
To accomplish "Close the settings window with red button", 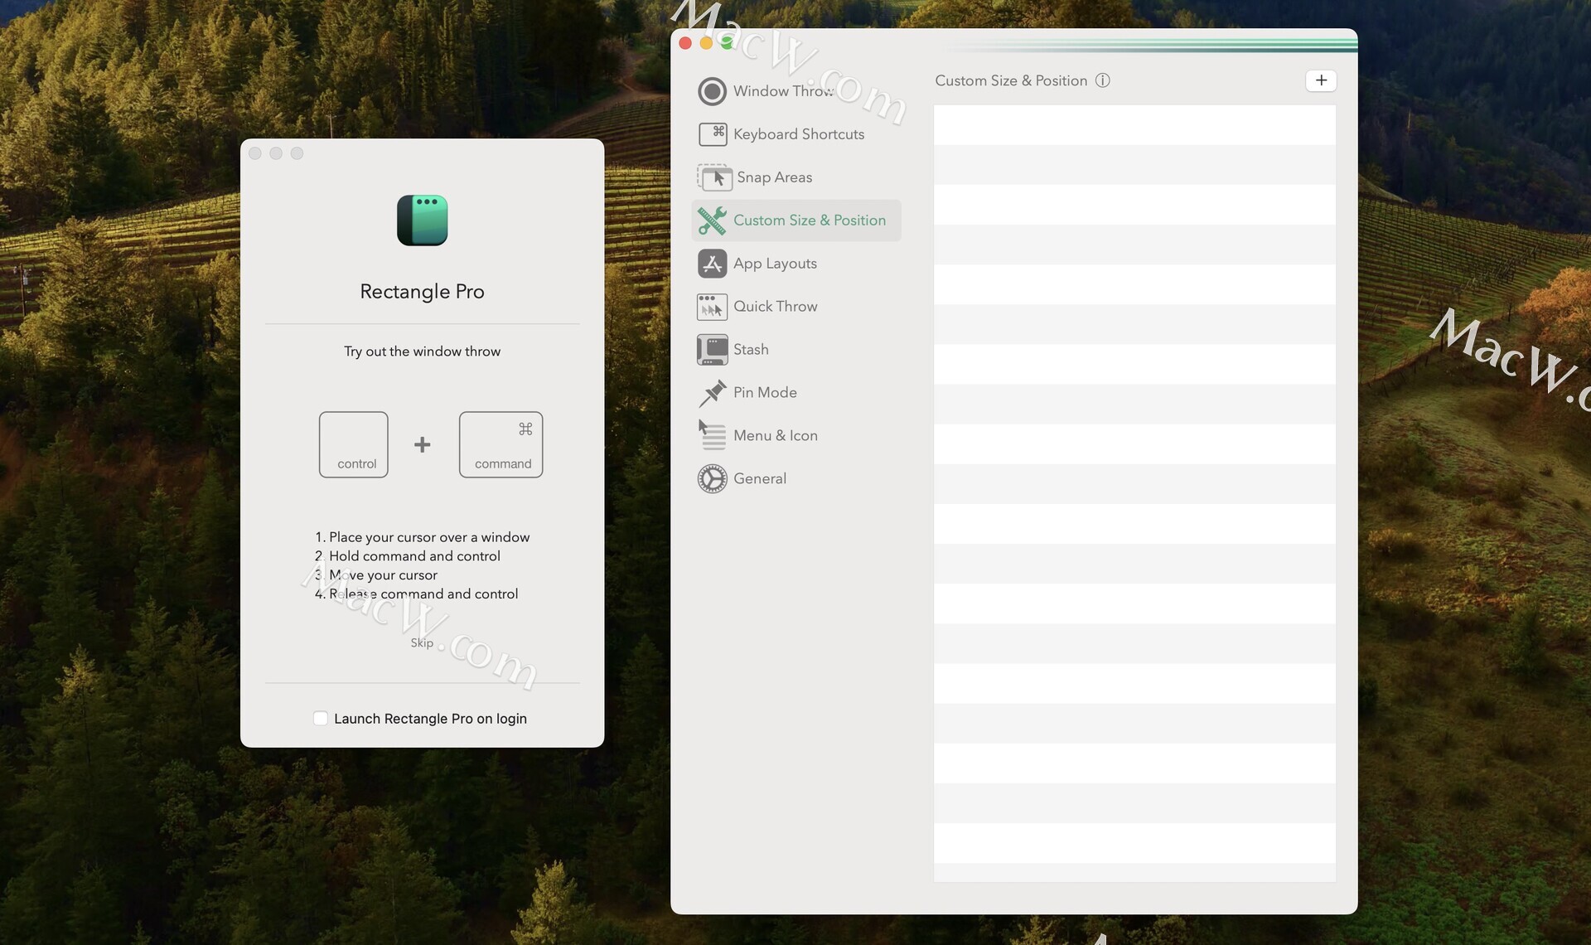I will point(685,43).
